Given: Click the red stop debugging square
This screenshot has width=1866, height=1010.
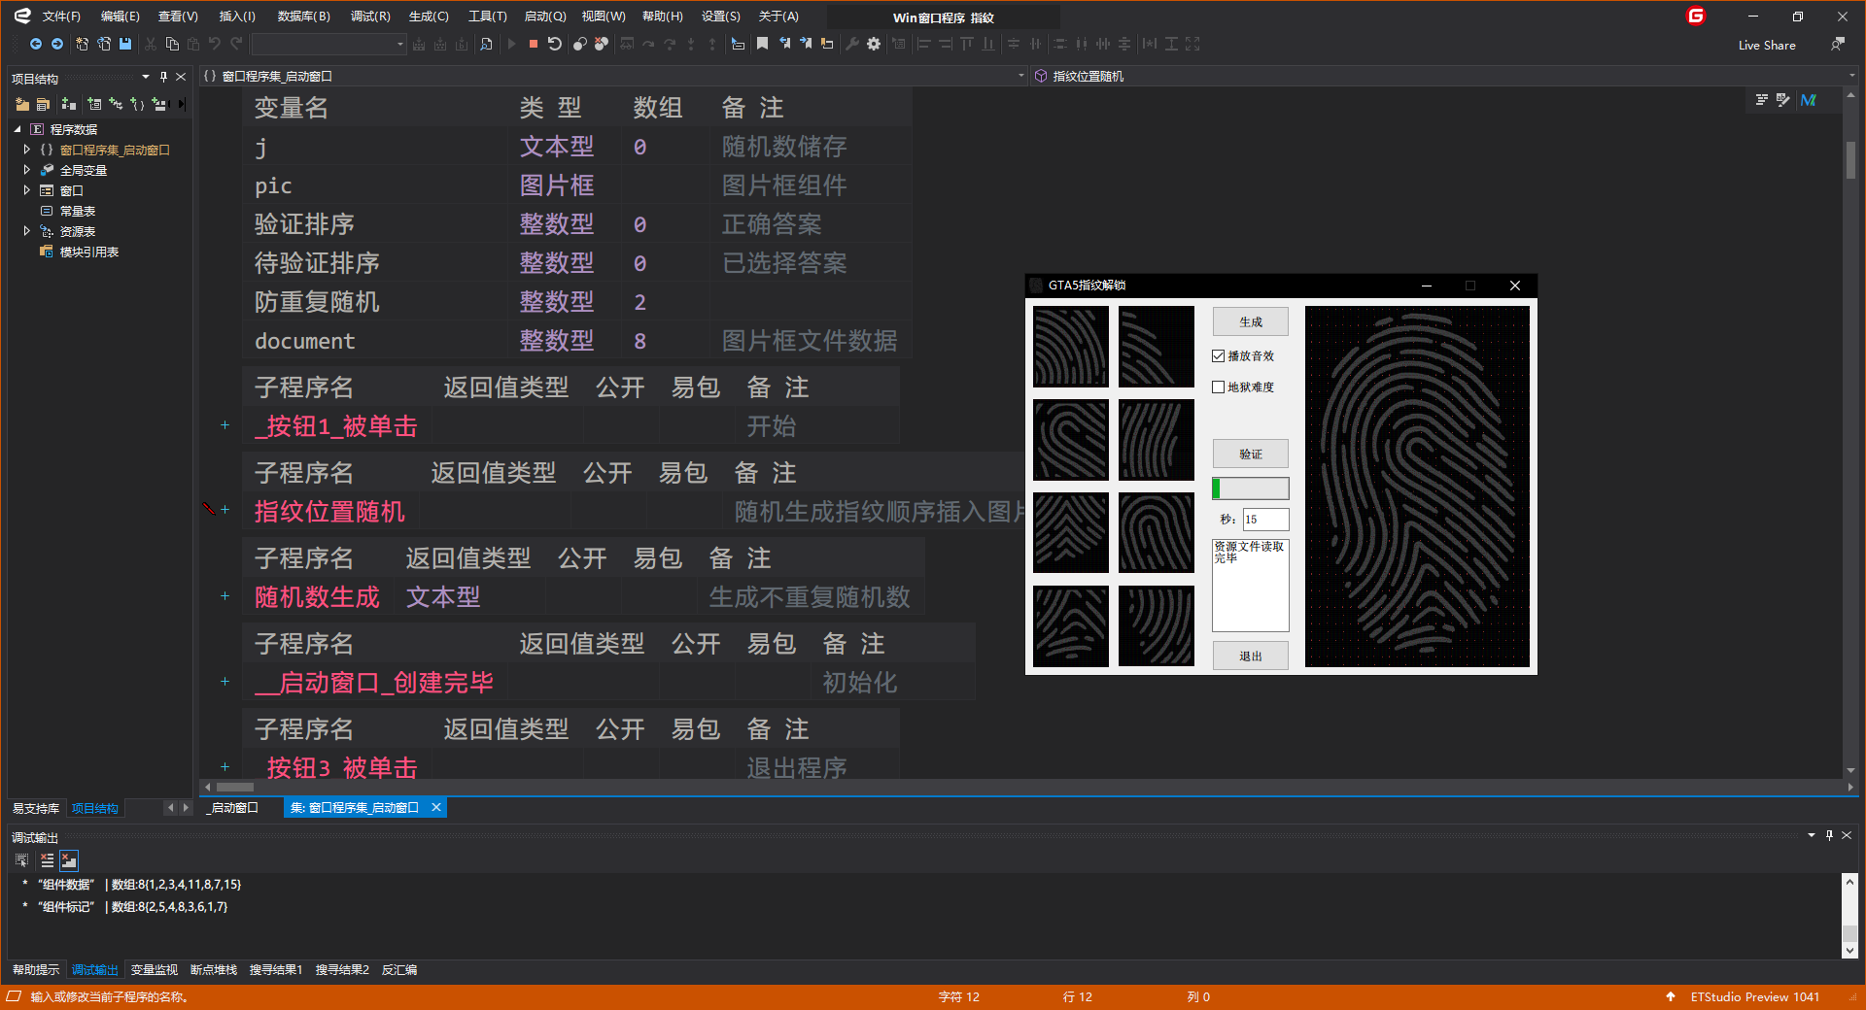Looking at the screenshot, I should tap(533, 44).
